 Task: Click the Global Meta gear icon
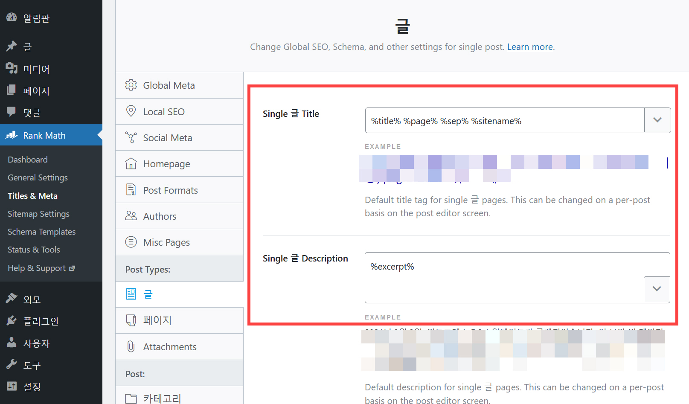pos(131,85)
